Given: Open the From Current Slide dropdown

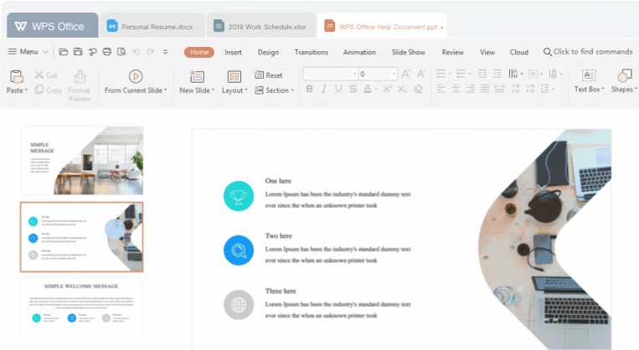Looking at the screenshot, I should click(x=166, y=90).
